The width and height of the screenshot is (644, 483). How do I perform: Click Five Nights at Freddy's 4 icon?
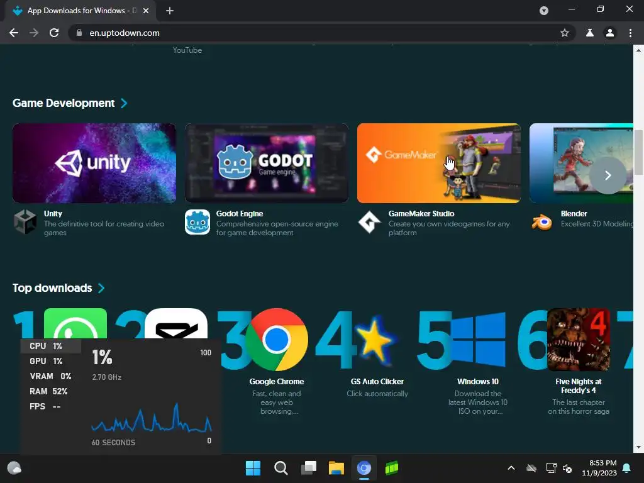click(579, 340)
